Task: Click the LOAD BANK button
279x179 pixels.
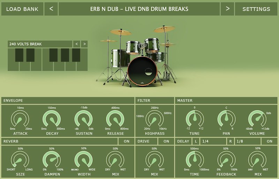Action: tap(22, 9)
